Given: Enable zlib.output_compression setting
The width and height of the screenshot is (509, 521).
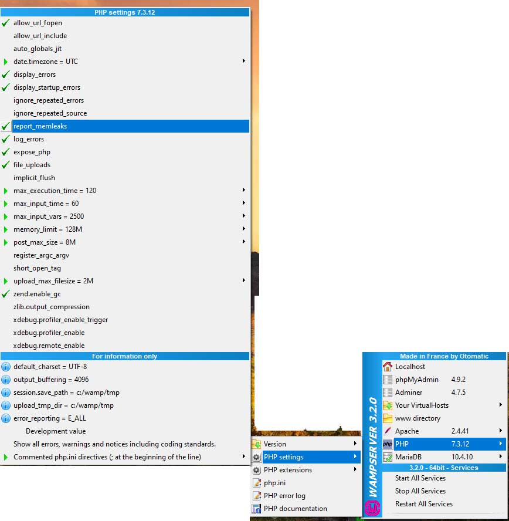Looking at the screenshot, I should (x=125, y=307).
